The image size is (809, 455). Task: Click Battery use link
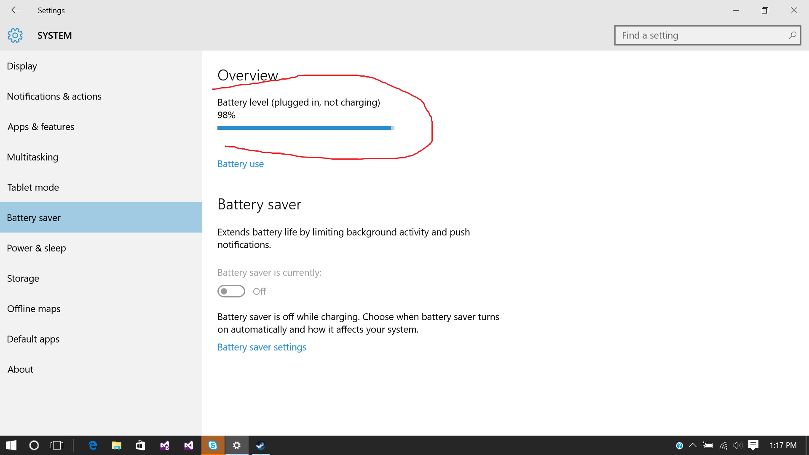[241, 163]
